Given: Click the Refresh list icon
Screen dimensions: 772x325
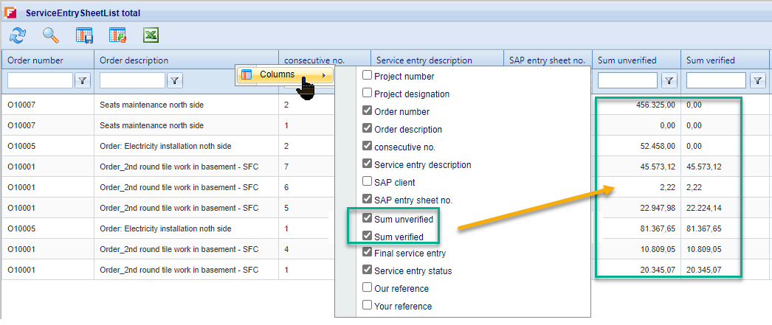Looking at the screenshot, I should click(18, 35).
